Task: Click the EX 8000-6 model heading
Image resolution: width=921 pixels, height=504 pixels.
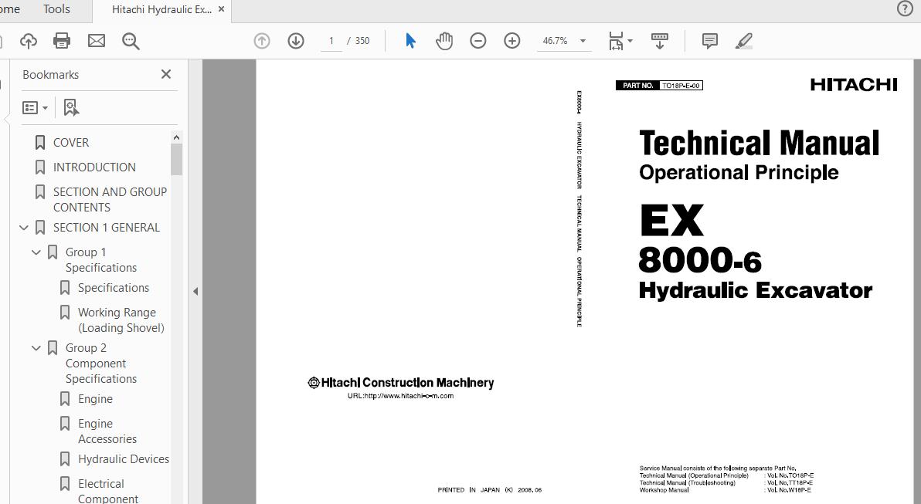Action: click(700, 238)
